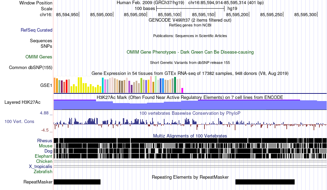Viewport: 327px width, 190px height.
Task: Click Repeating Elements by RepeatMasker title
Action: pyautogui.click(x=190, y=177)
